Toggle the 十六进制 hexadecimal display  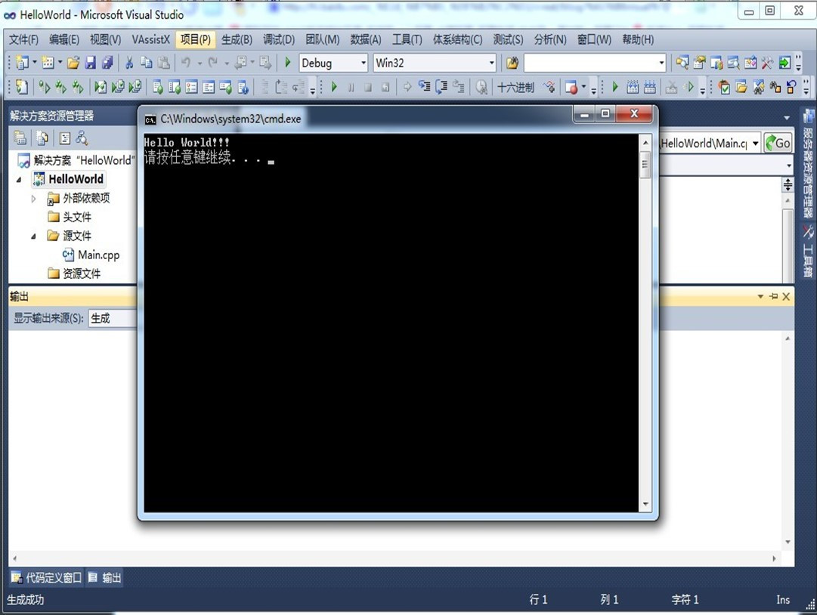[x=515, y=87]
